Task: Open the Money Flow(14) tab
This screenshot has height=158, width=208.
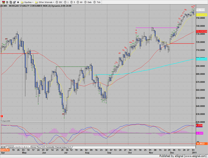Action: [x=37, y=147]
